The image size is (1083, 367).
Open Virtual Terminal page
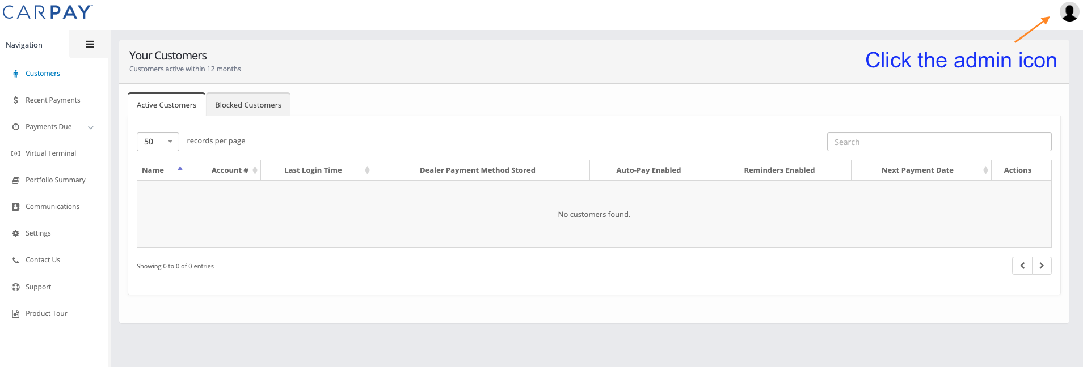pyautogui.click(x=50, y=153)
